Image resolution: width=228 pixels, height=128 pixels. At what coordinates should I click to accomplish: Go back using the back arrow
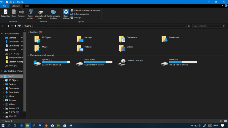click(x=3, y=26)
